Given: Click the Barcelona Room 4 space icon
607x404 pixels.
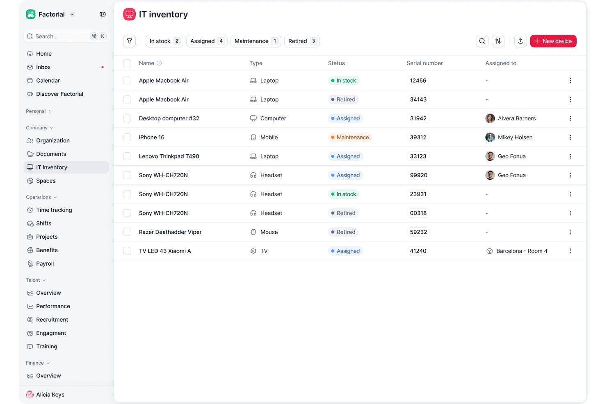Looking at the screenshot, I should pyautogui.click(x=489, y=251).
